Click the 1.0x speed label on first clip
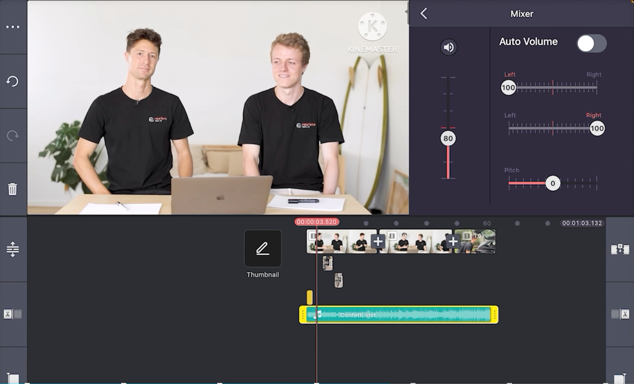634x384 pixels. 325,235
